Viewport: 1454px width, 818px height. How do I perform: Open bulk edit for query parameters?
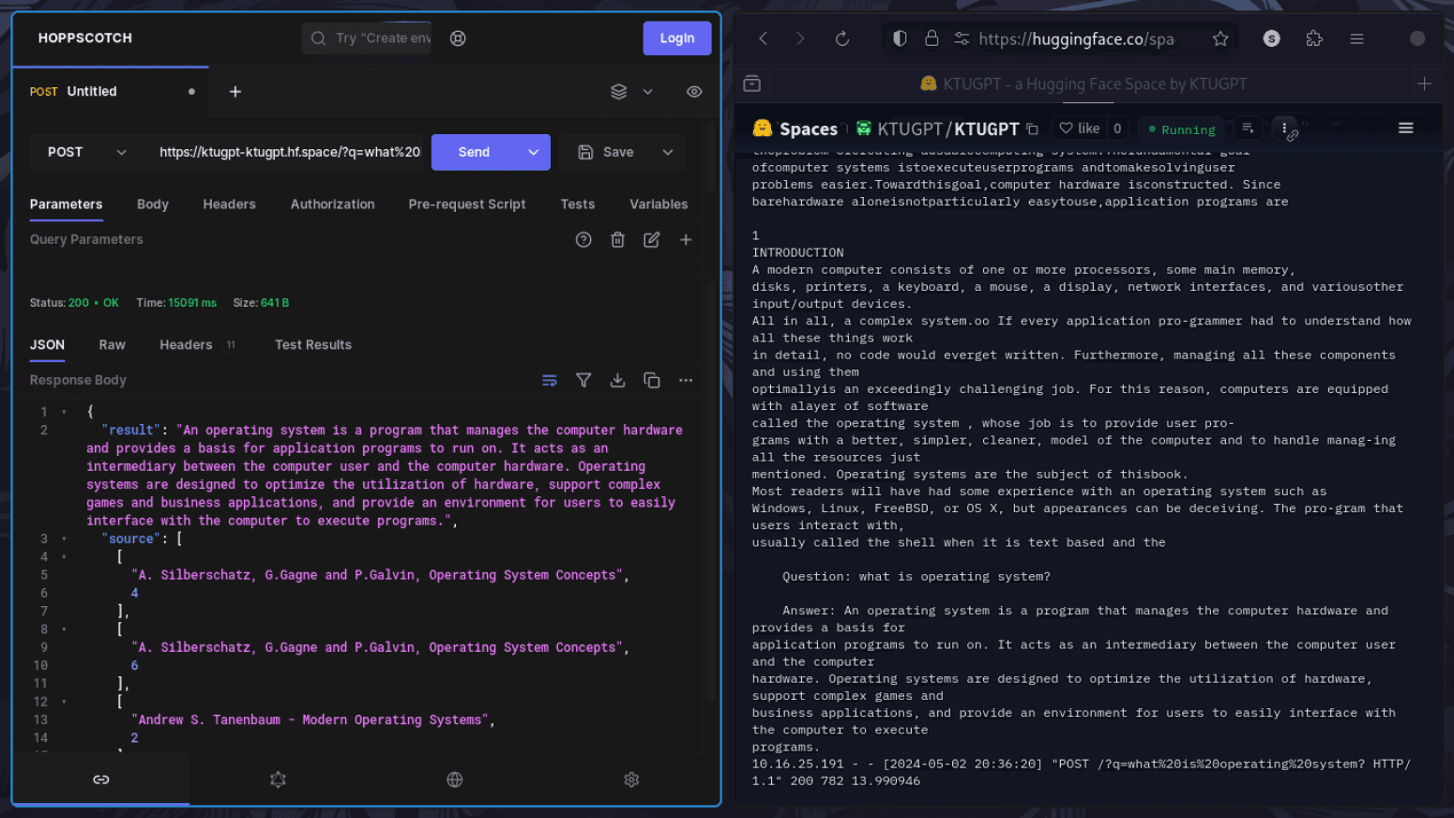pyautogui.click(x=652, y=240)
